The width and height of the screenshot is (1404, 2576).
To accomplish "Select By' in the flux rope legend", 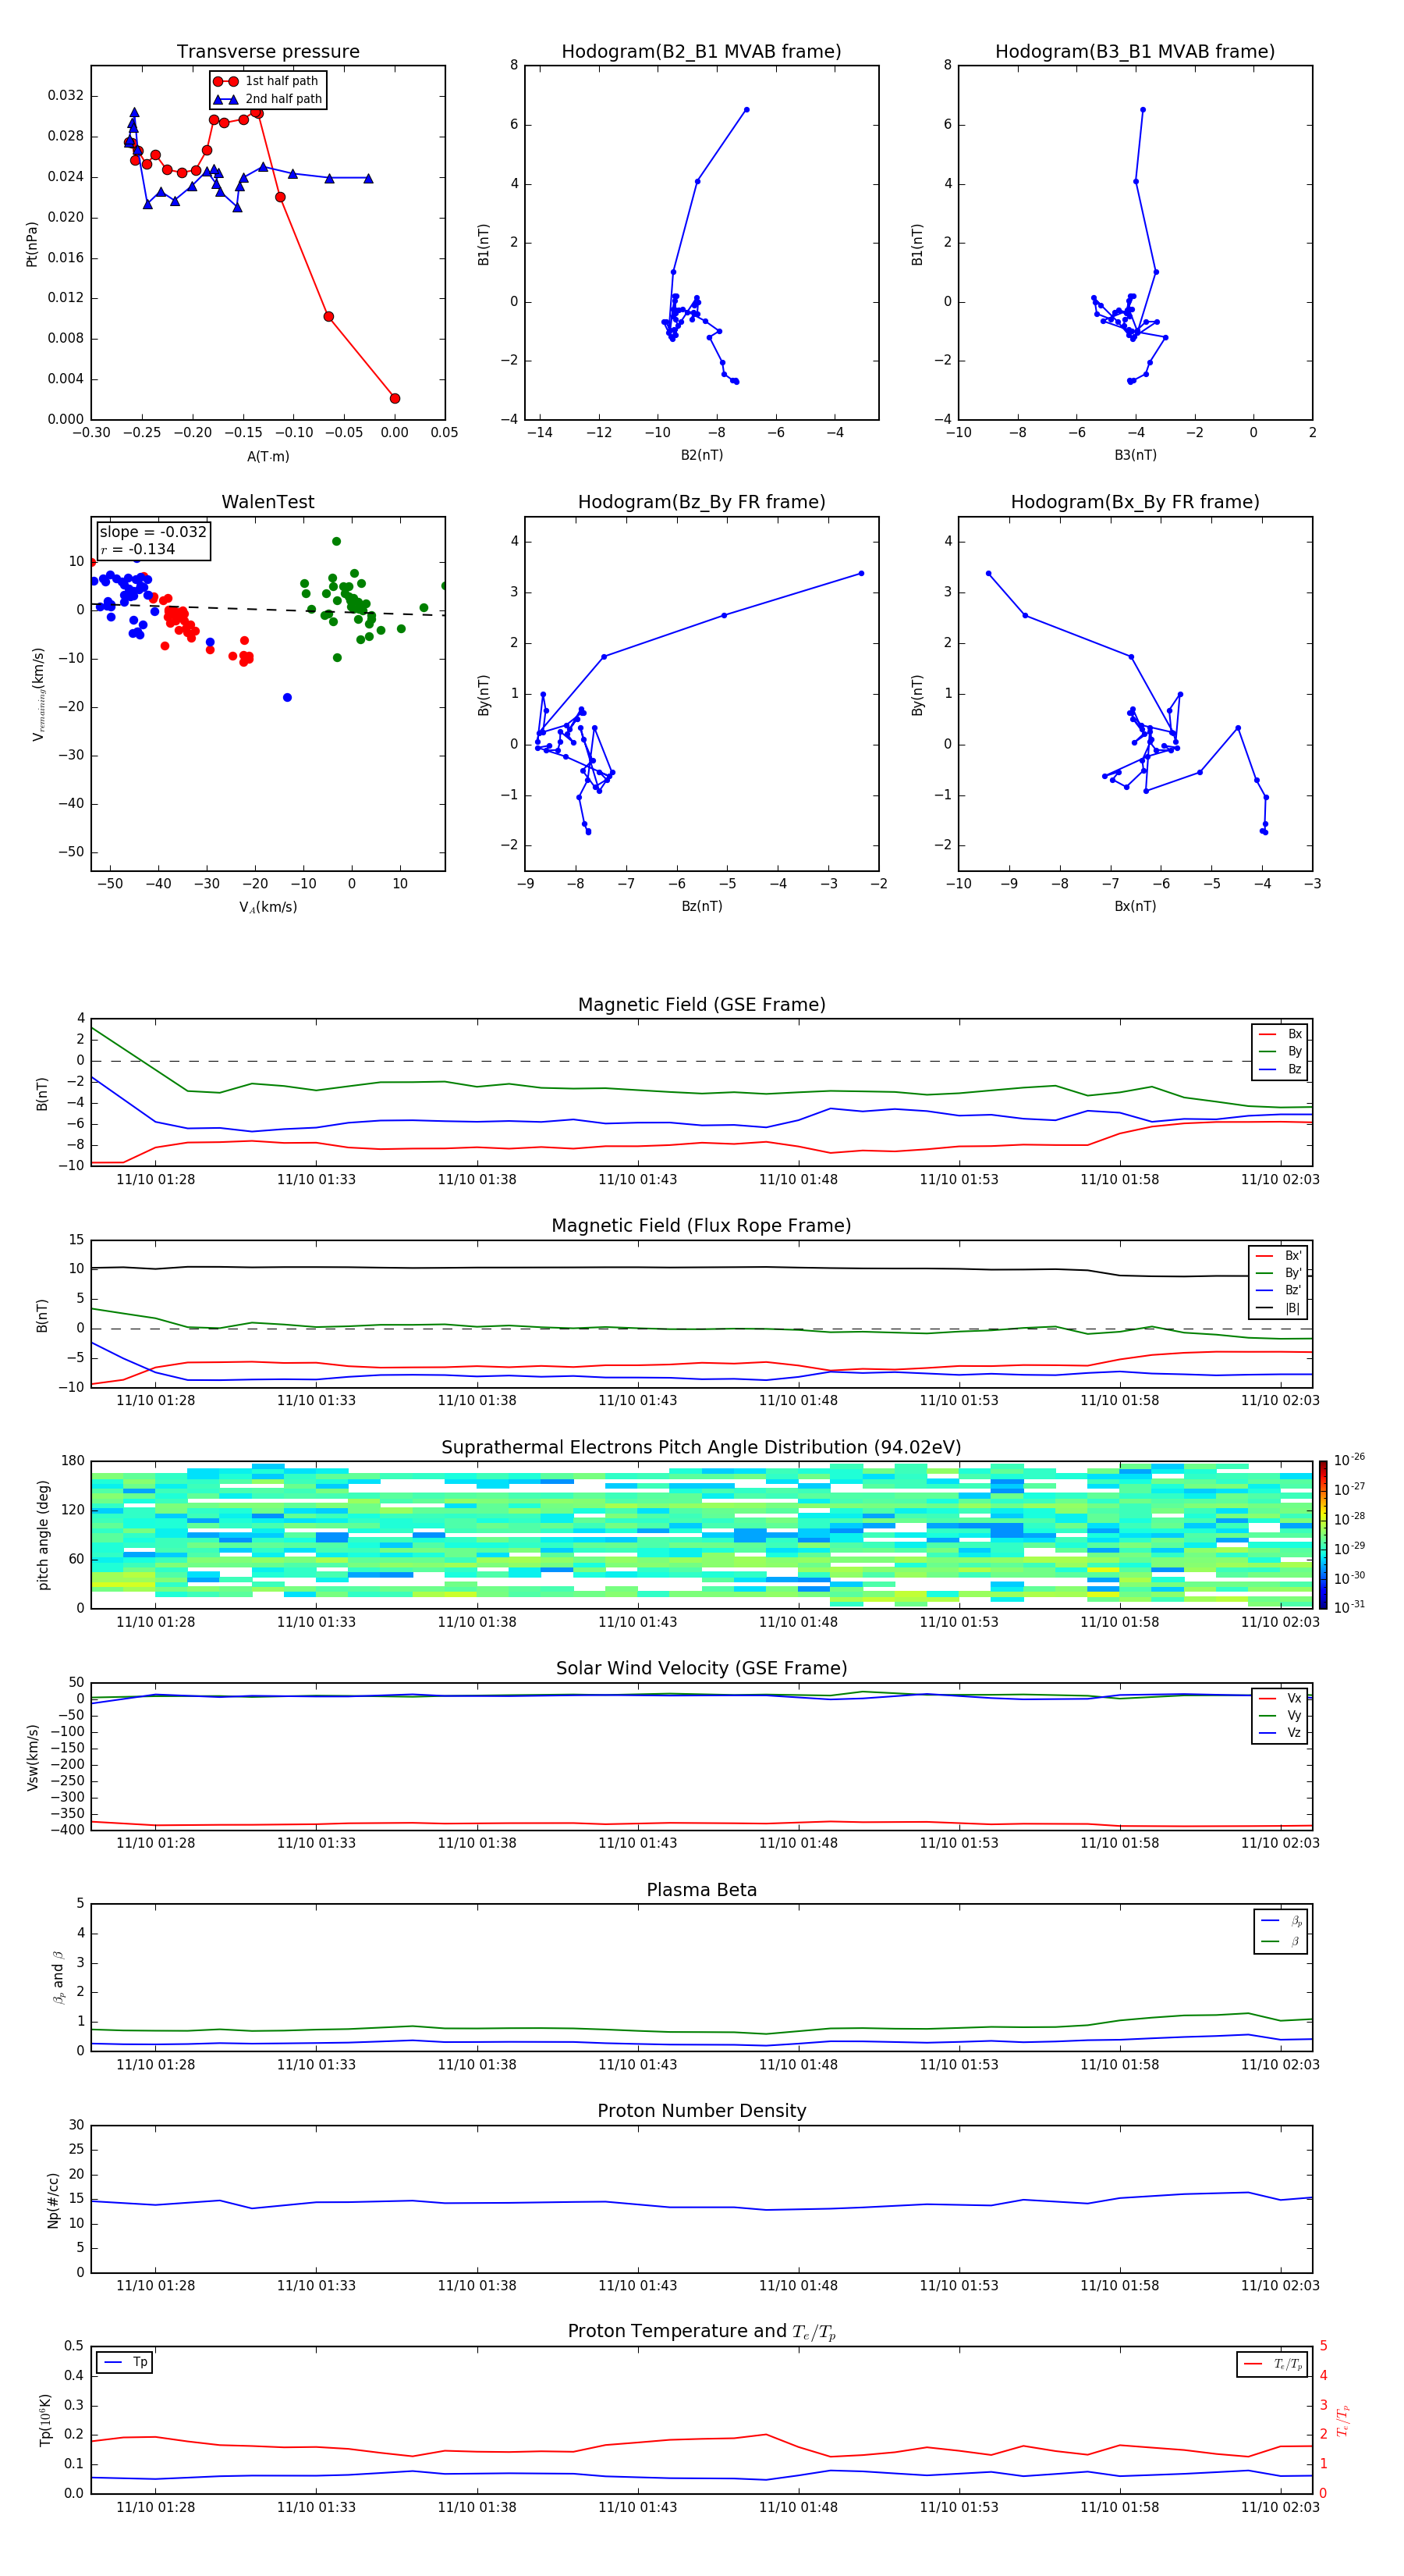I will coord(1279,1273).
